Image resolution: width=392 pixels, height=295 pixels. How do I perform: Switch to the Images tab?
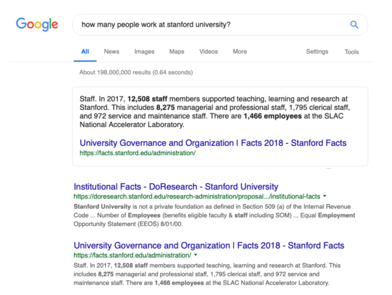[144, 52]
